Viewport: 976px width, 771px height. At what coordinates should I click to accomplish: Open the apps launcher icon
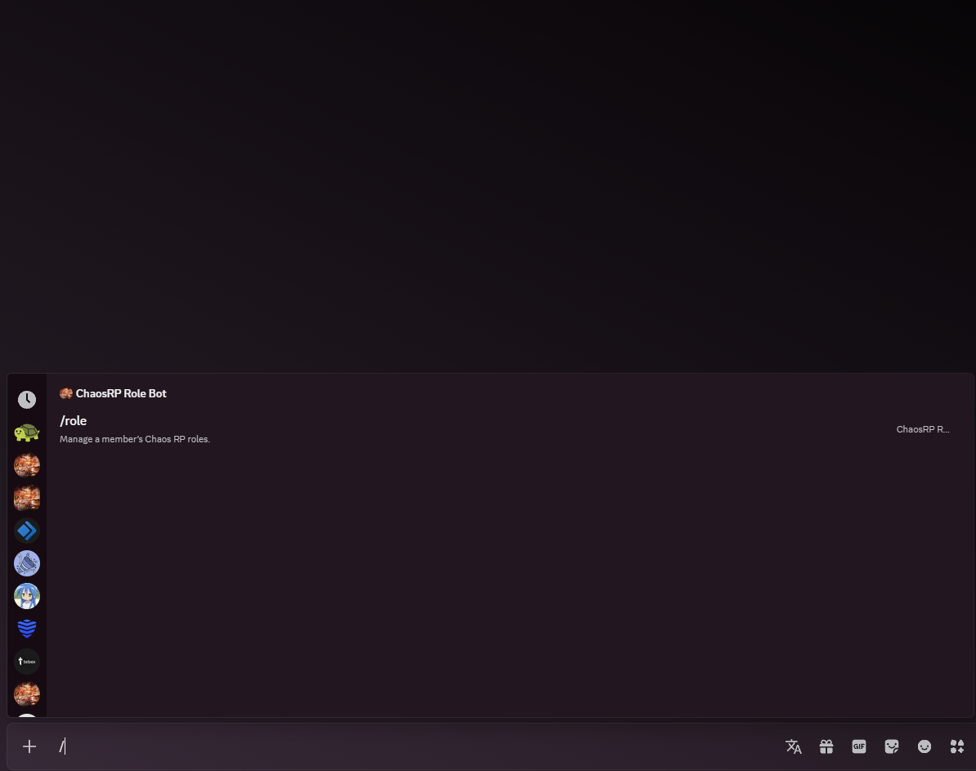(957, 746)
